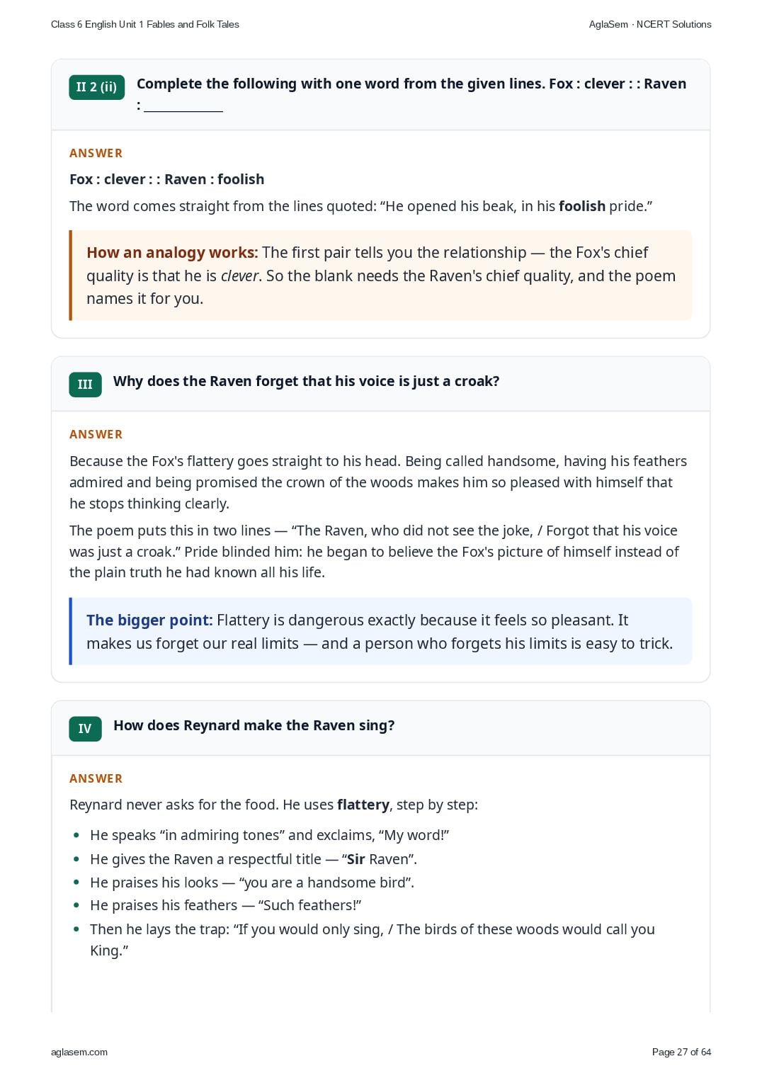
Task: Click the 'How an analogy works' callout box
Action: pyautogui.click(x=380, y=276)
